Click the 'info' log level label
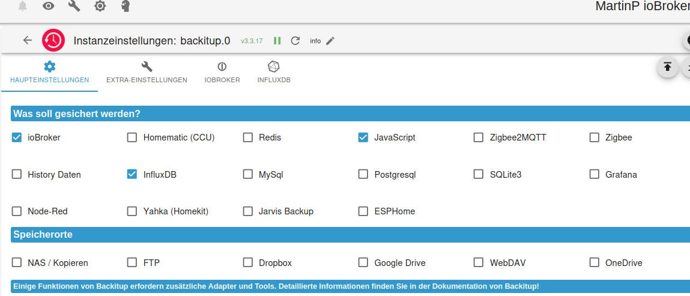Screen dimensions: 690x296 tap(315, 41)
